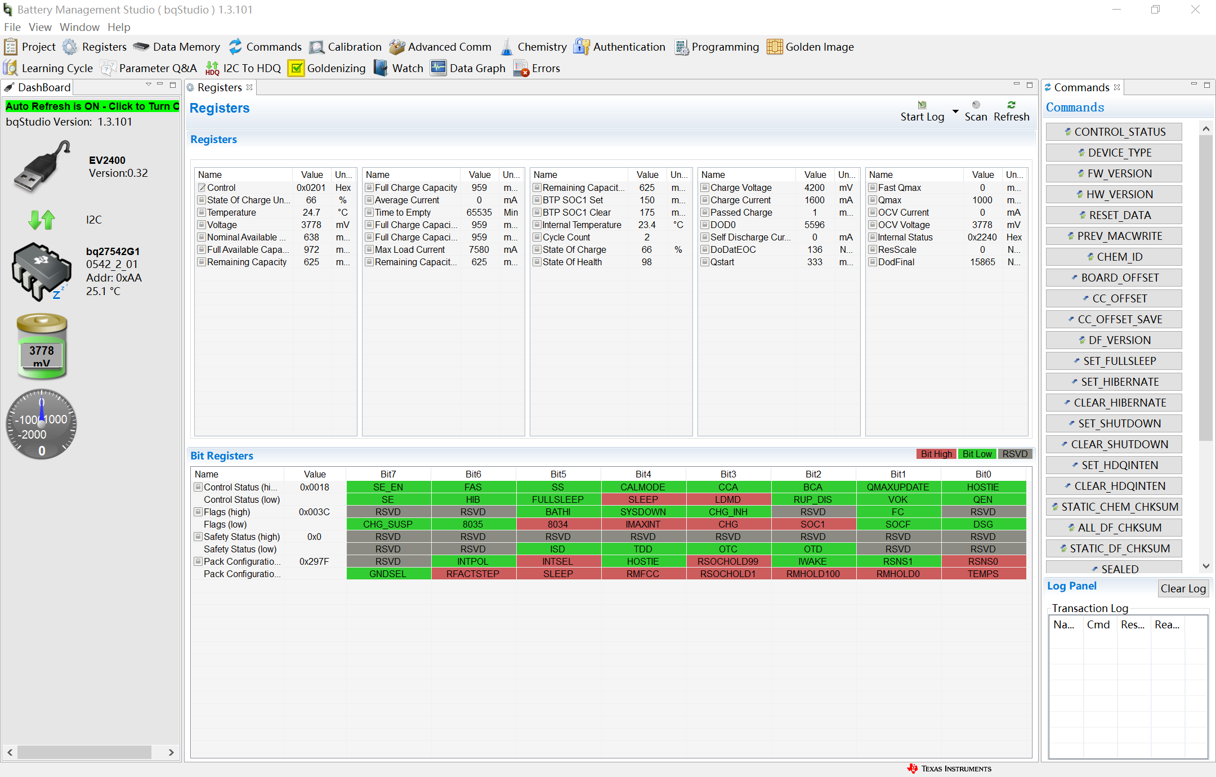The height and width of the screenshot is (777, 1216).
Task: Open the Errors toolbar icon
Action: [x=521, y=68]
